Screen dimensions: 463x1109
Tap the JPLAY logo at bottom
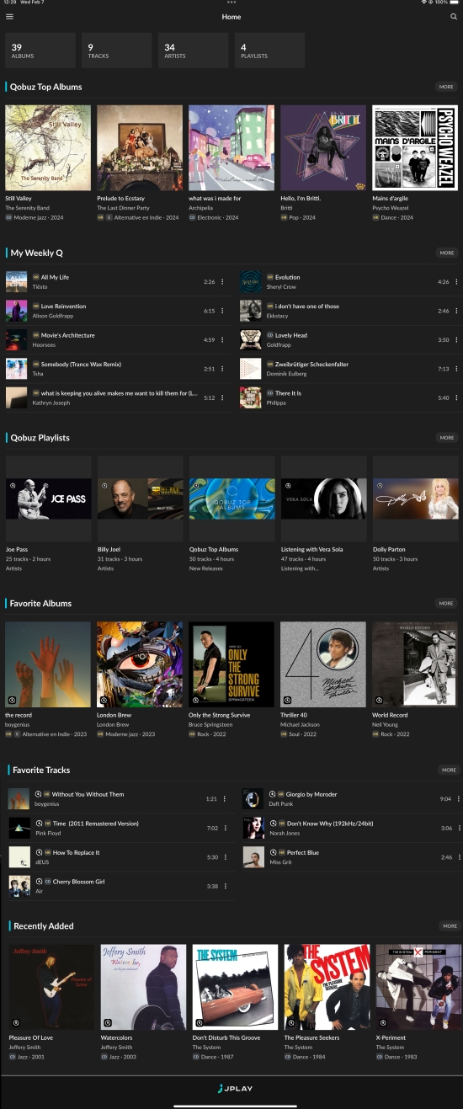pyautogui.click(x=234, y=1089)
